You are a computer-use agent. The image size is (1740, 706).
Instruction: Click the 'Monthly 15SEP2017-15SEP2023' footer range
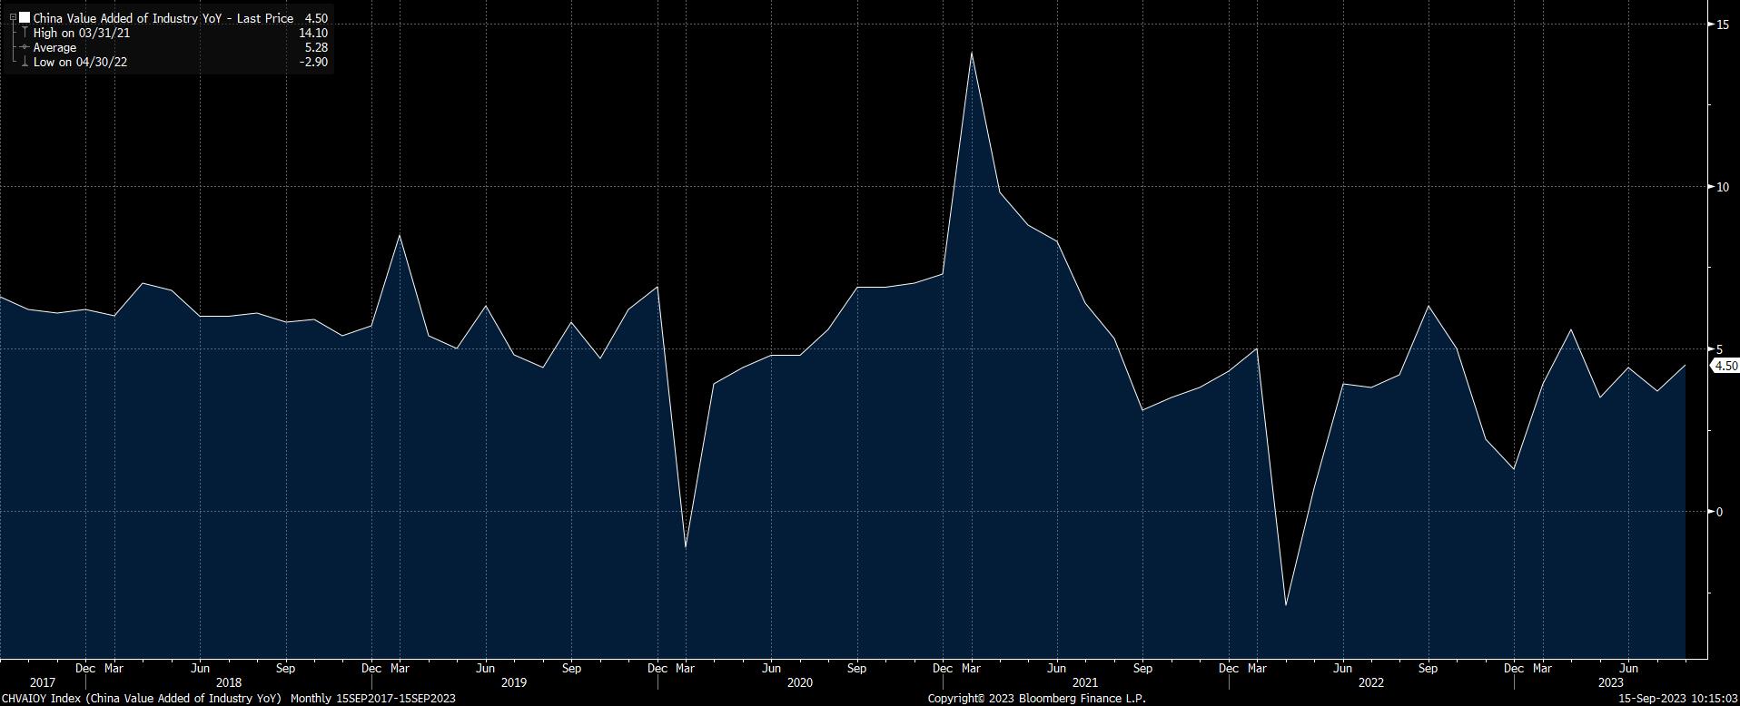372,698
